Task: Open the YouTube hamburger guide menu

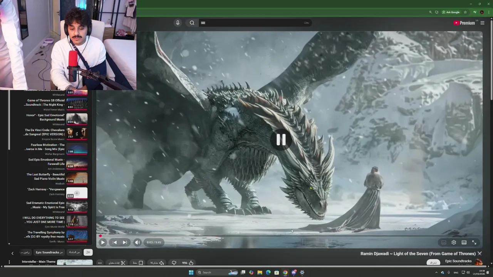Action: 482,23
